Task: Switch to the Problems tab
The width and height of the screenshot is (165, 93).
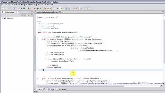Action: tap(39, 89)
